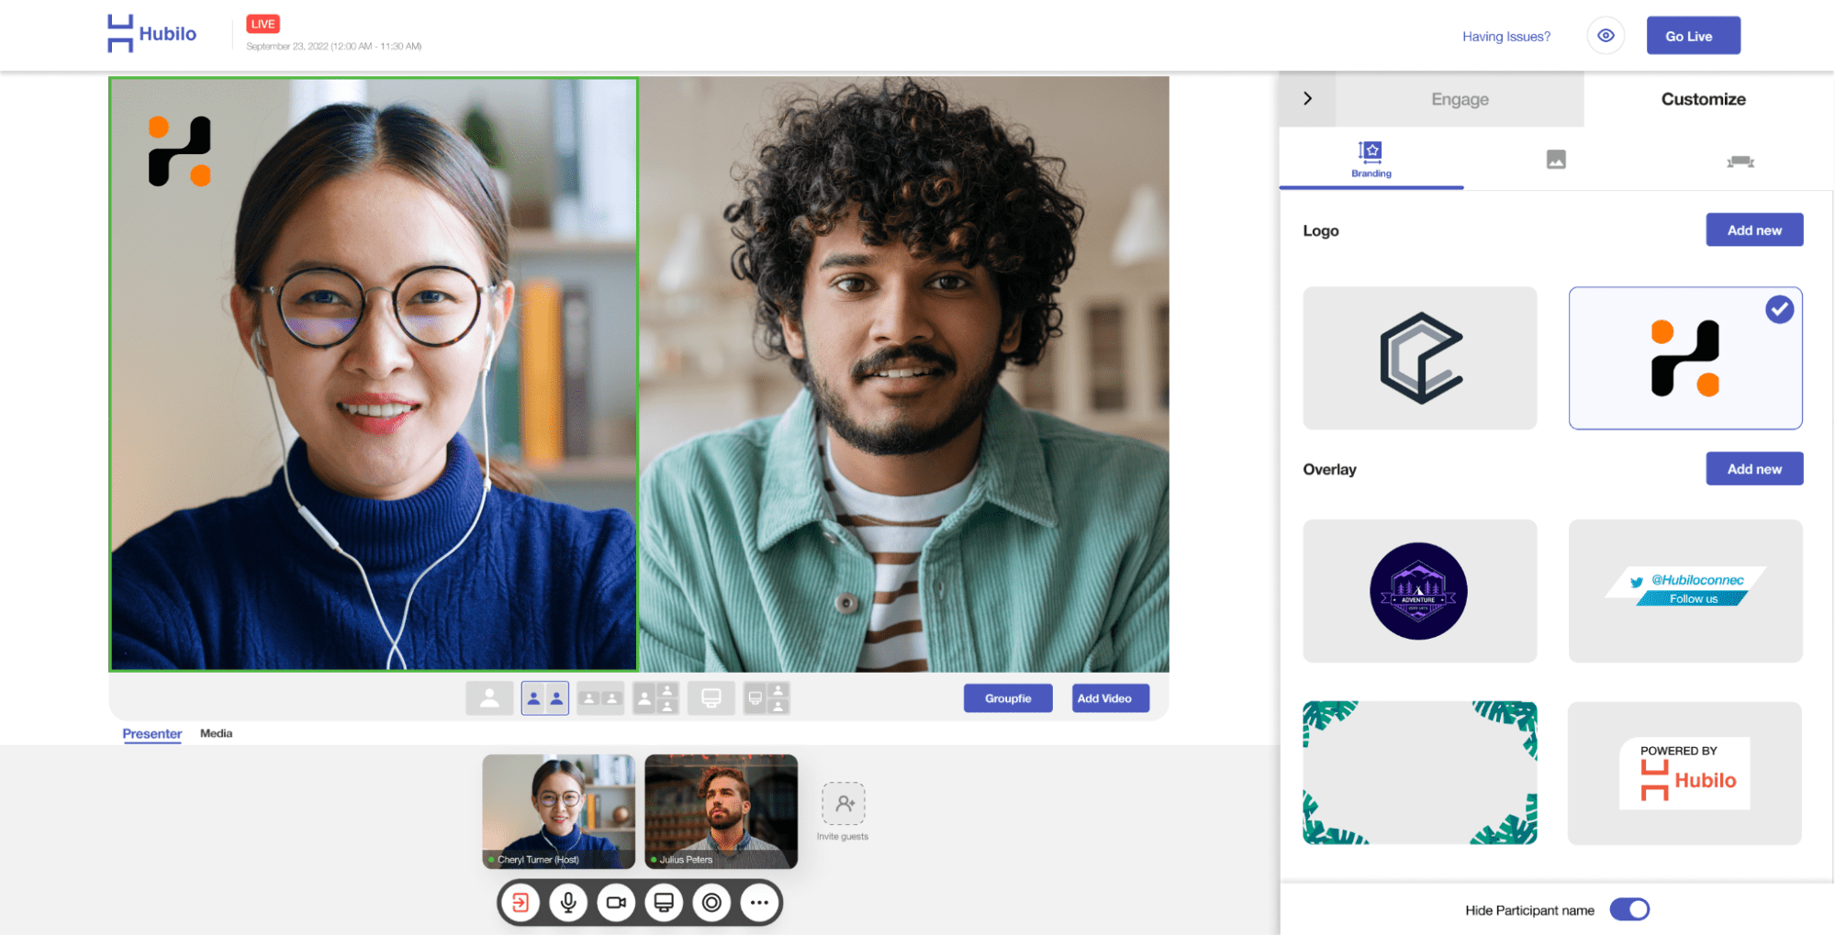Open the banner ribbon tab icon
1835x936 pixels.
(x=1740, y=162)
